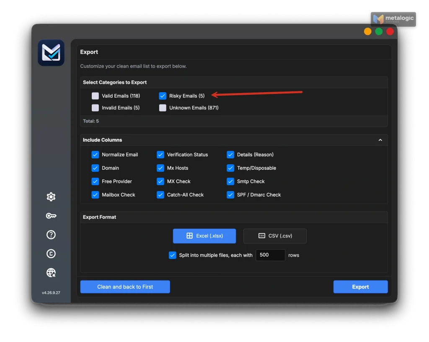Click the version text v4.26.9.27

[51, 293]
